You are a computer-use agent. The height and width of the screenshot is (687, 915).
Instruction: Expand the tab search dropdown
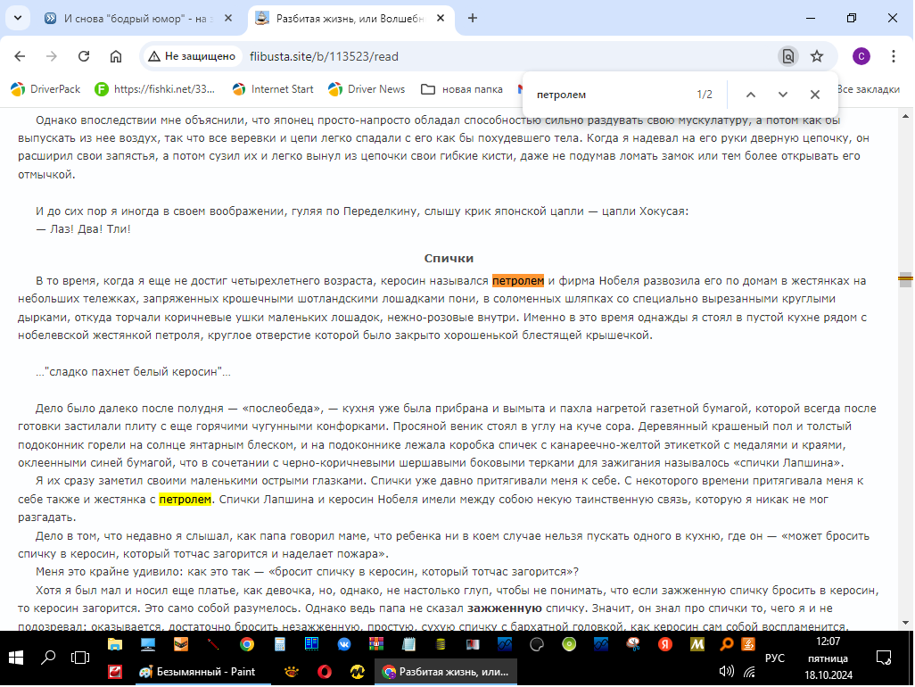coord(18,18)
